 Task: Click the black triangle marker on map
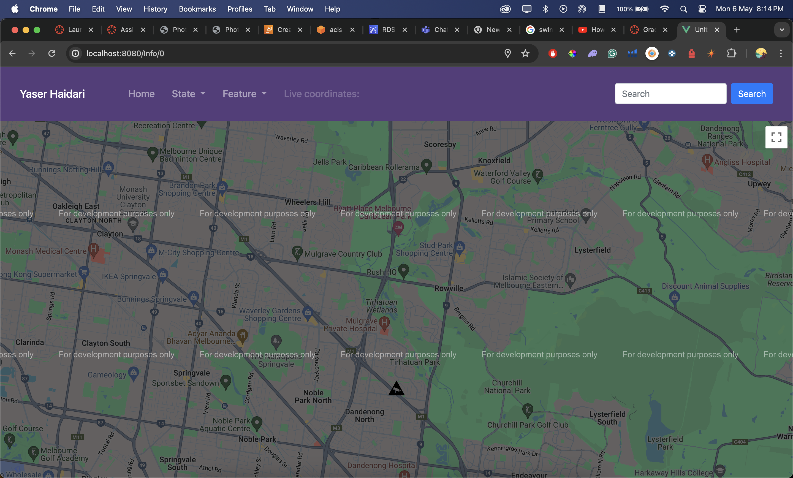(396, 389)
